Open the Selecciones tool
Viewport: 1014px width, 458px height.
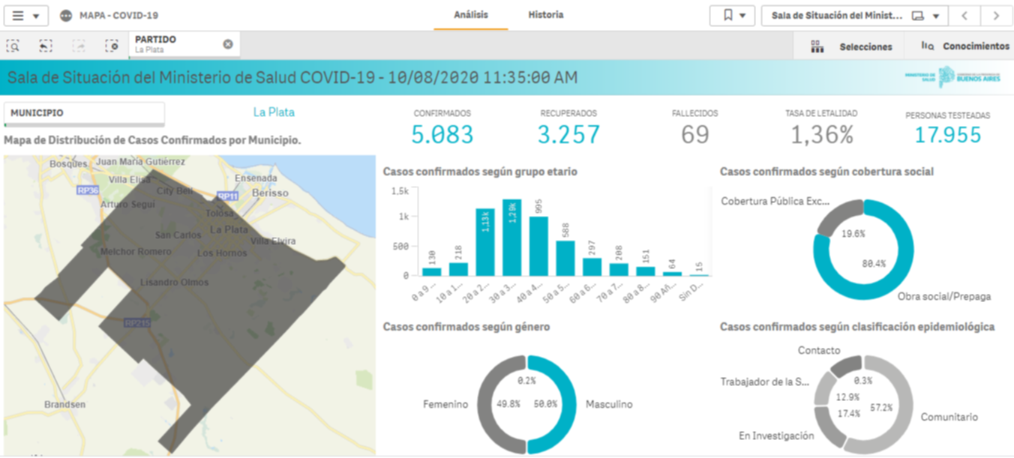pos(852,46)
